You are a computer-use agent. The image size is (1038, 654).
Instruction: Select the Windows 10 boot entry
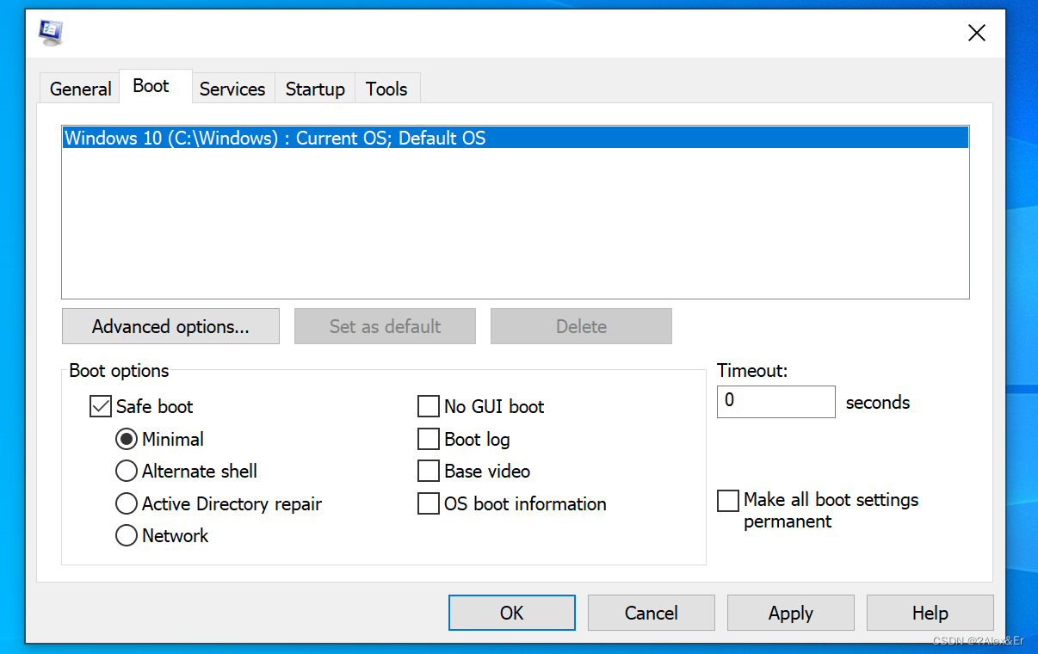[516, 138]
